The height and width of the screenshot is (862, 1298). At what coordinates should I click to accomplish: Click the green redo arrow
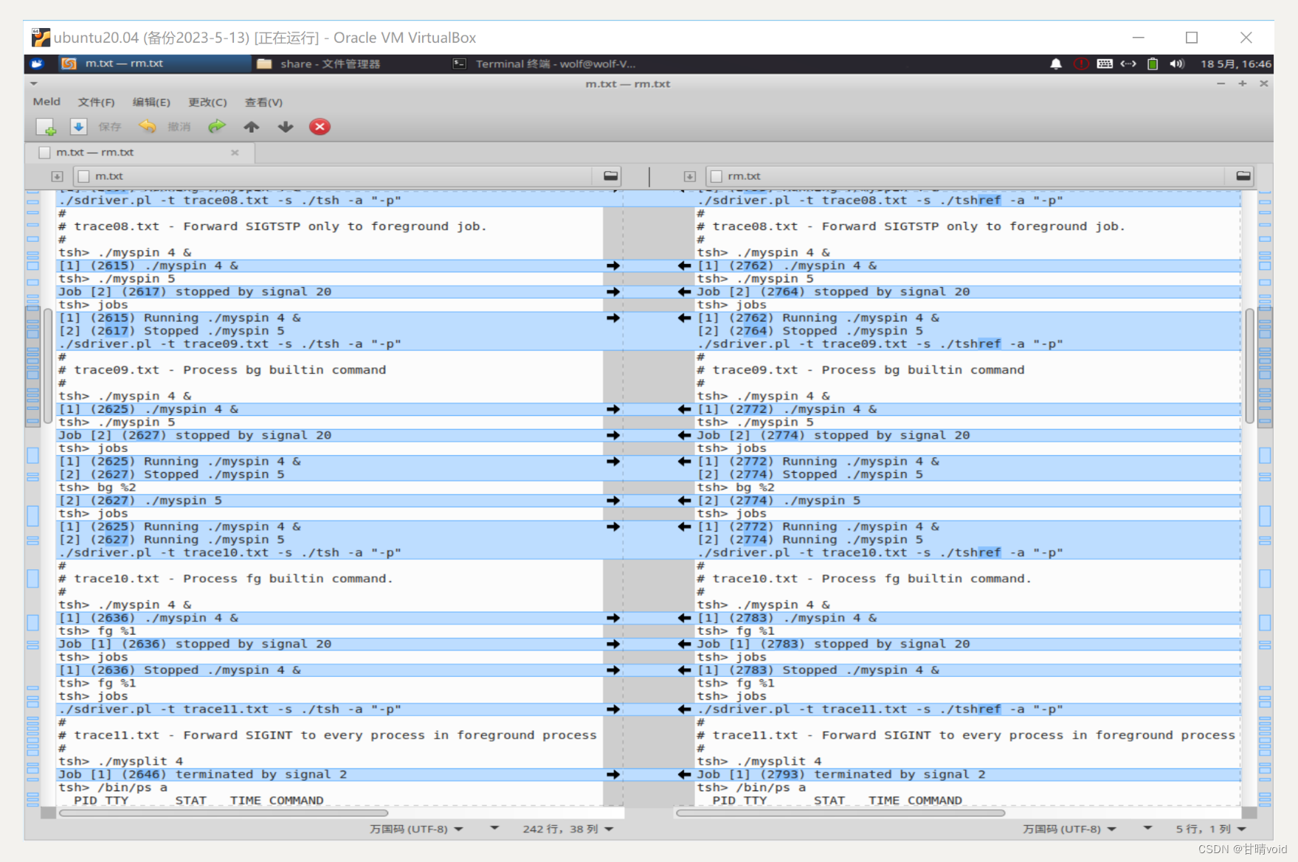[217, 127]
